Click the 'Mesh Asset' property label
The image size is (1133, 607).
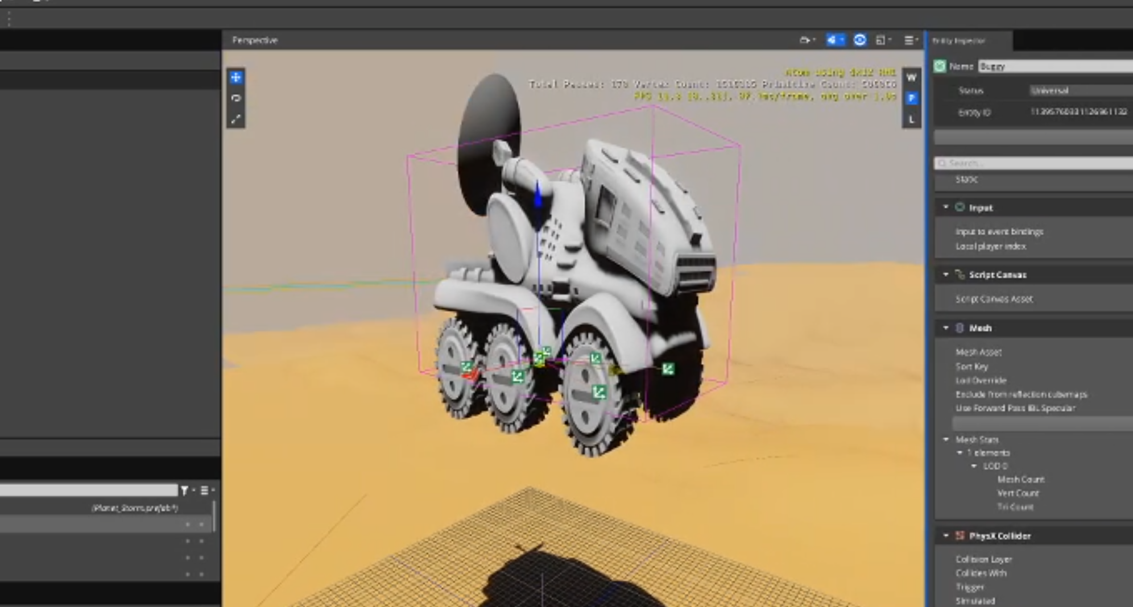coord(979,352)
